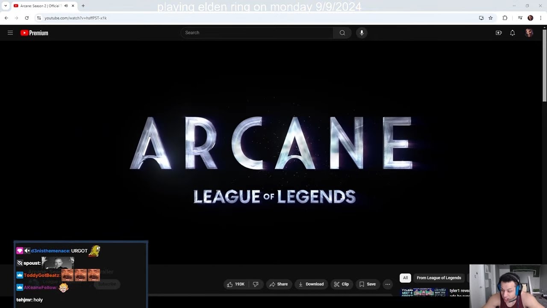Click the YouTube search text field
Viewport: 547px width, 308px height.
click(257, 33)
